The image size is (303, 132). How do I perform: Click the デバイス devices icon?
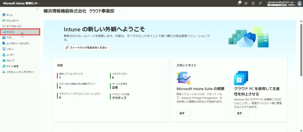[x=4, y=32]
